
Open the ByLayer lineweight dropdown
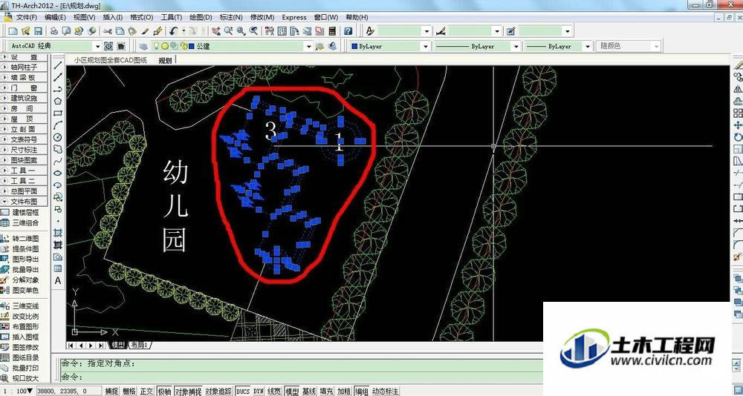click(x=588, y=47)
